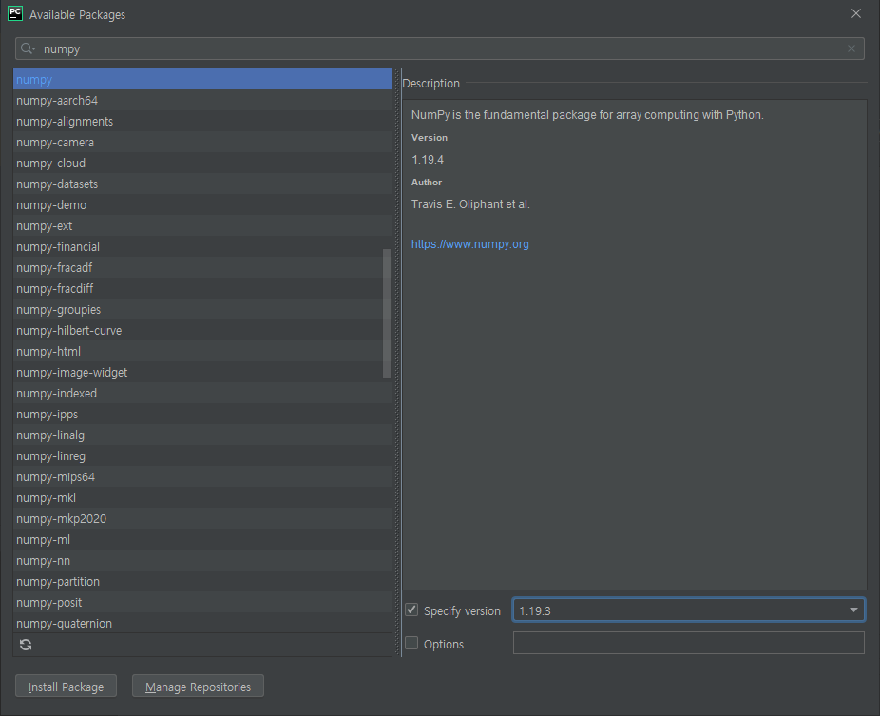
Task: Select numpy-groupies package
Action: click(202, 309)
